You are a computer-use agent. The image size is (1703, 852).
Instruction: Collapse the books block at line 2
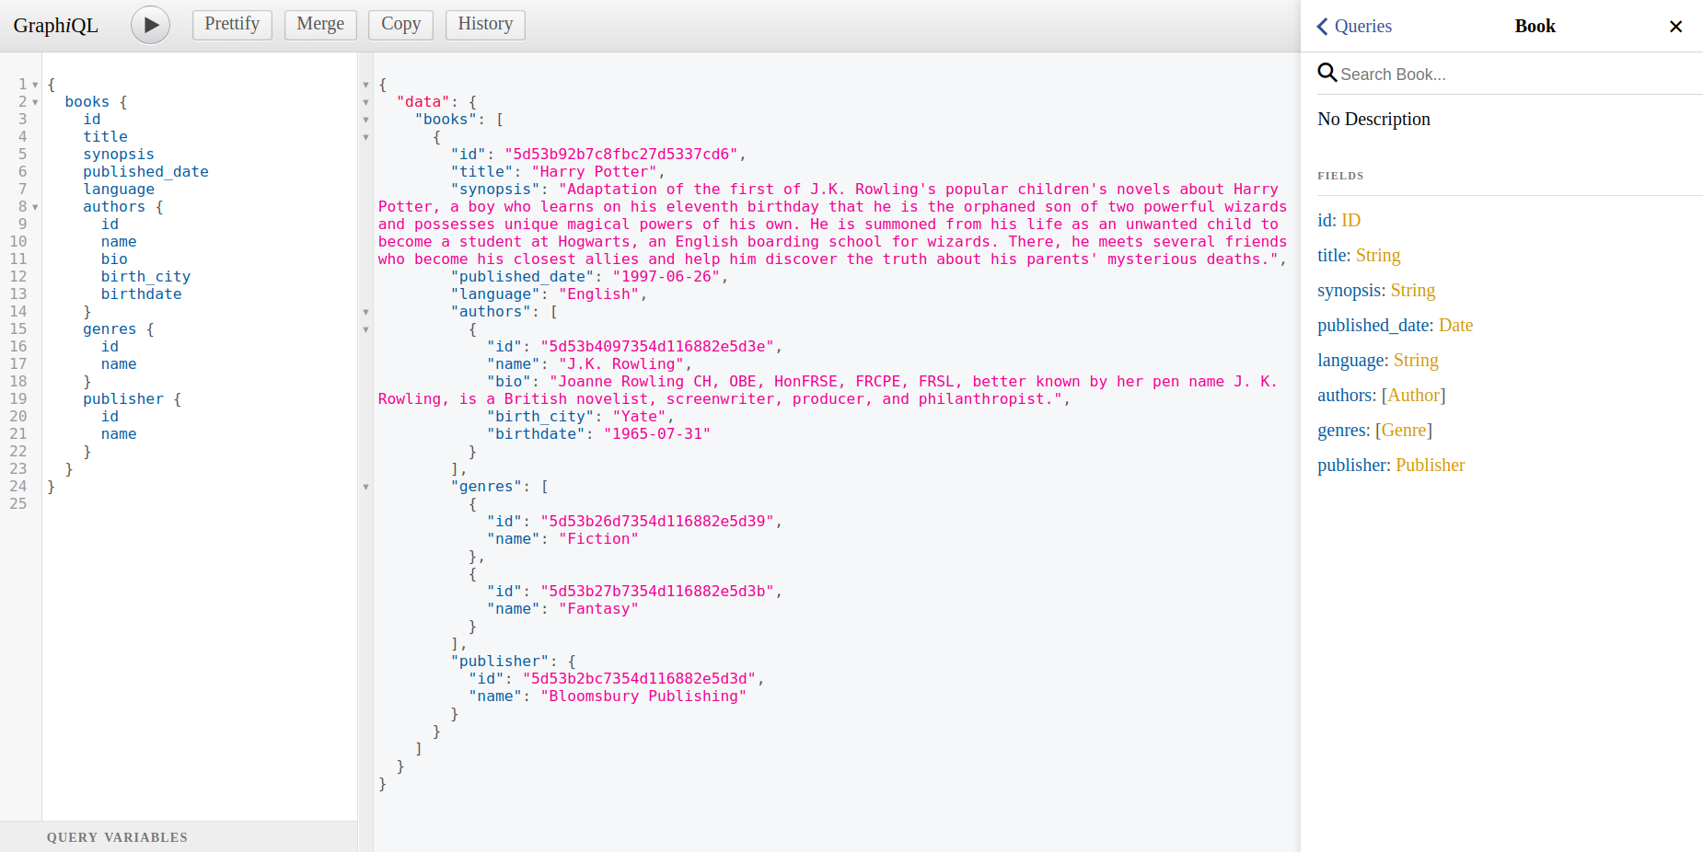tap(35, 102)
